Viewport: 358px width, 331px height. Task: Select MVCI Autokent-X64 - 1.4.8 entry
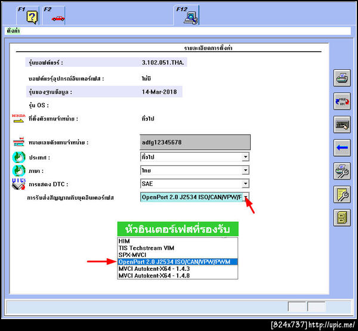[x=178, y=276]
